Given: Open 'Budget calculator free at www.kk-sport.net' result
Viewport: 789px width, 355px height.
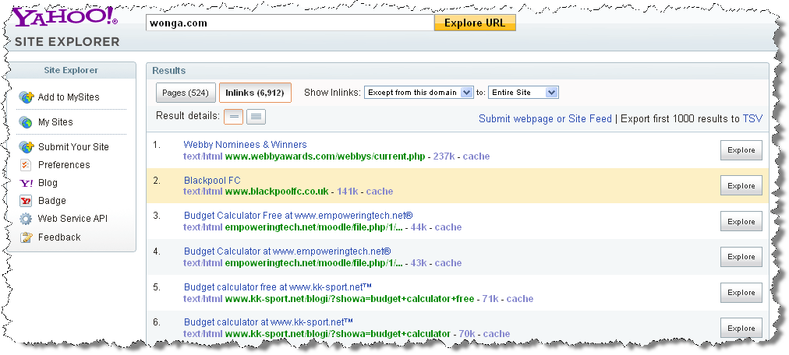Looking at the screenshot, I should pyautogui.click(x=278, y=287).
